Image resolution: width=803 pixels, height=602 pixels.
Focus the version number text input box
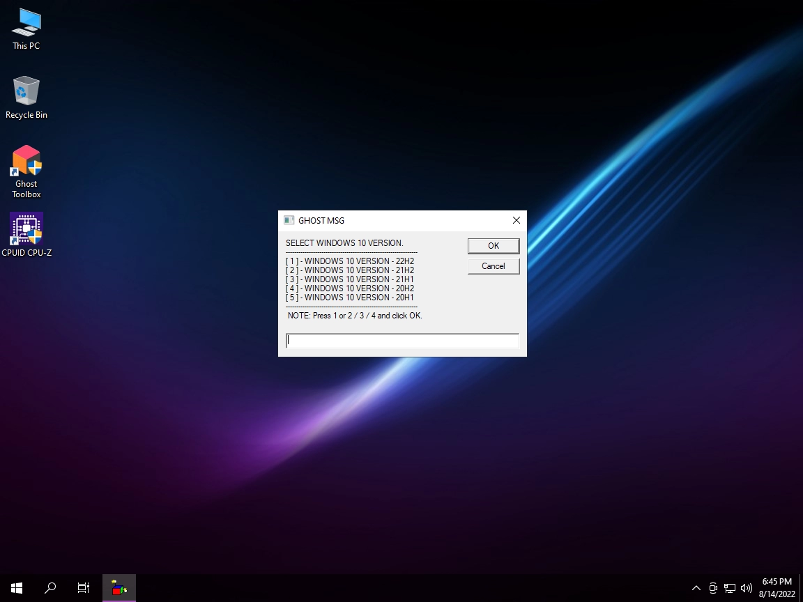pos(402,341)
